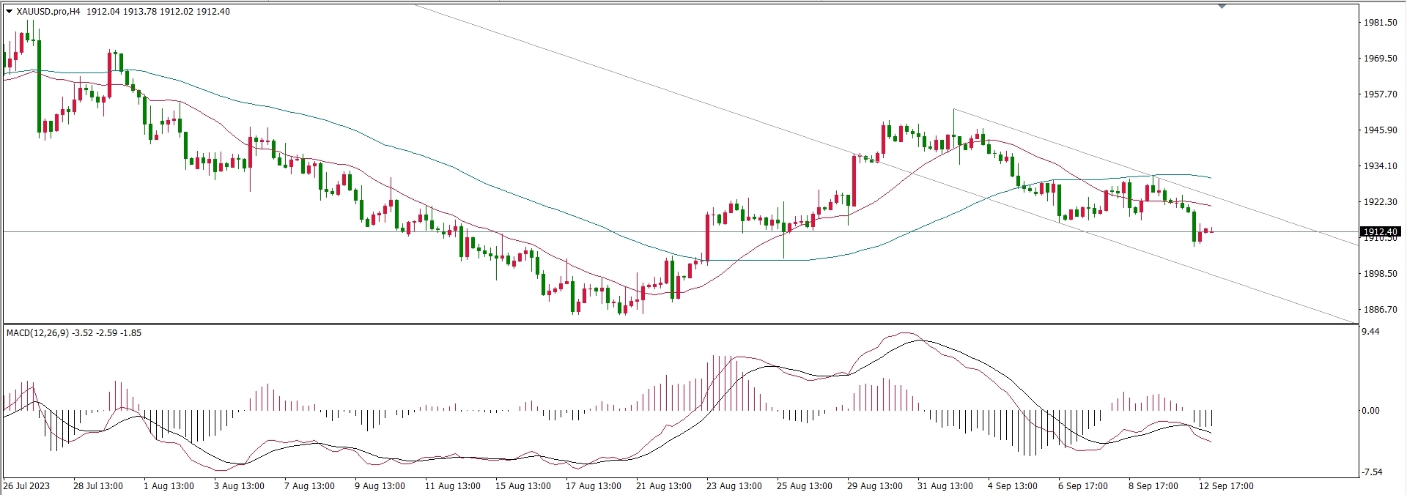1407x495 pixels.
Task: Select the 1886.70 price scale label
Action: click(x=1380, y=310)
